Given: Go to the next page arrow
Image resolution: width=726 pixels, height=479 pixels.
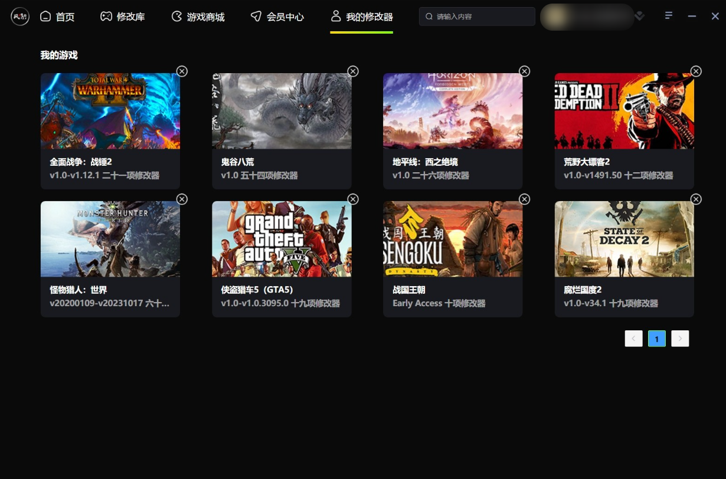Looking at the screenshot, I should tap(680, 339).
